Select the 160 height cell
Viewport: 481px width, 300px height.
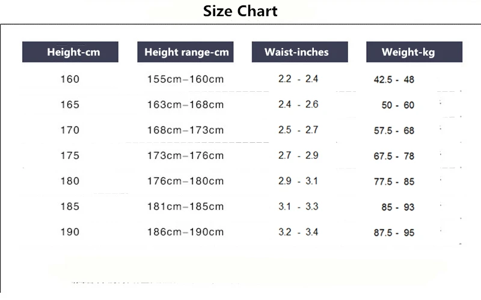pyautogui.click(x=70, y=79)
